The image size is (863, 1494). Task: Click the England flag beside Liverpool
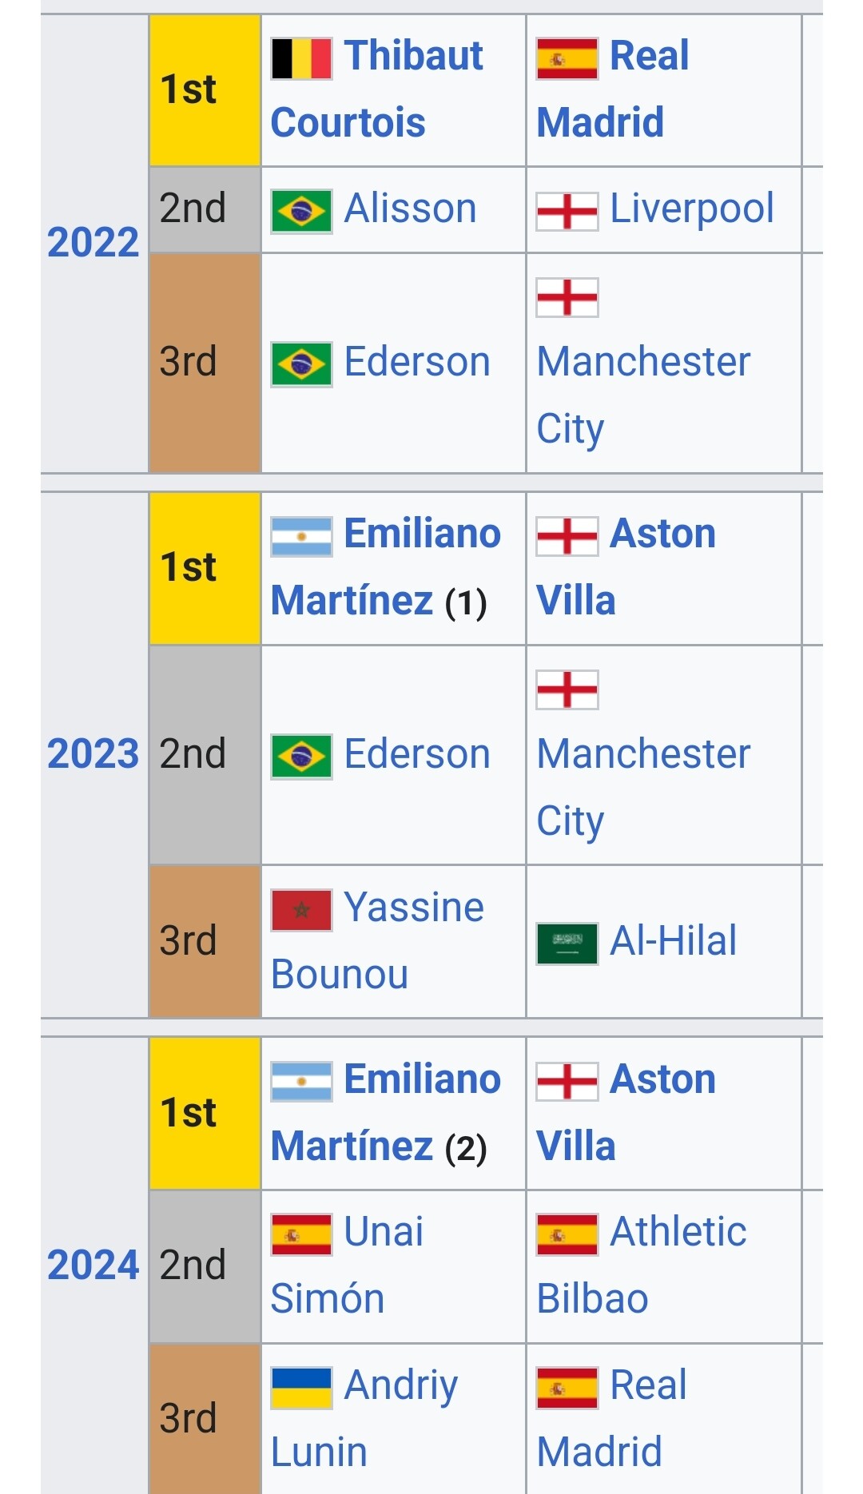point(567,211)
